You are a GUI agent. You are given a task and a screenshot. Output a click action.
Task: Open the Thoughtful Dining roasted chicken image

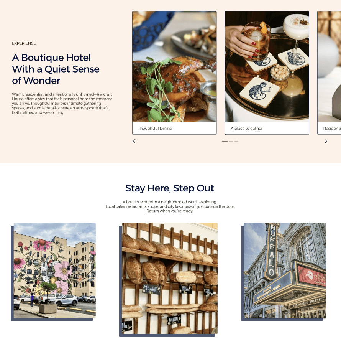pos(174,66)
